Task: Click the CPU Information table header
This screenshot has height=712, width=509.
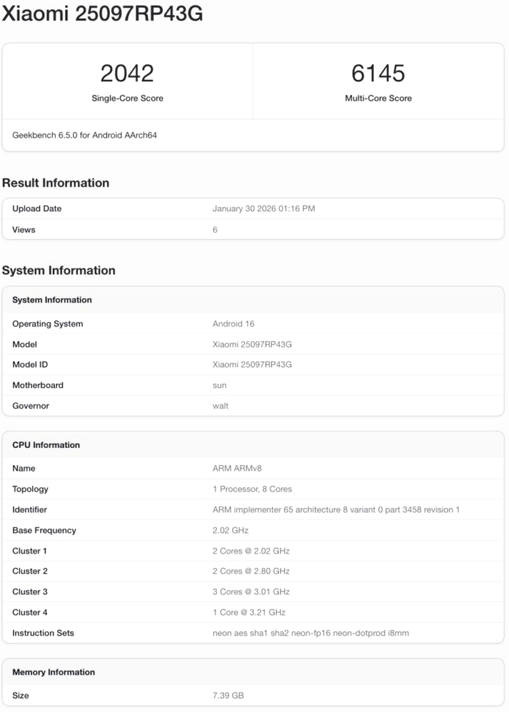Action: (x=46, y=445)
